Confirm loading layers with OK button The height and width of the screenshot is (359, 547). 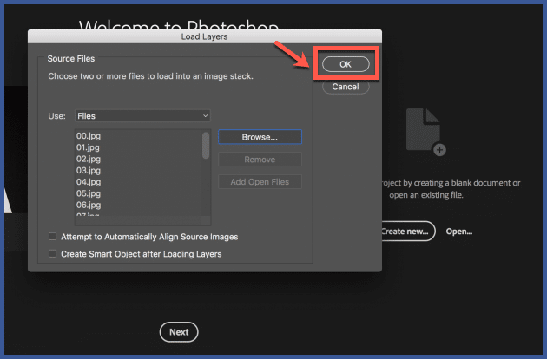(346, 64)
